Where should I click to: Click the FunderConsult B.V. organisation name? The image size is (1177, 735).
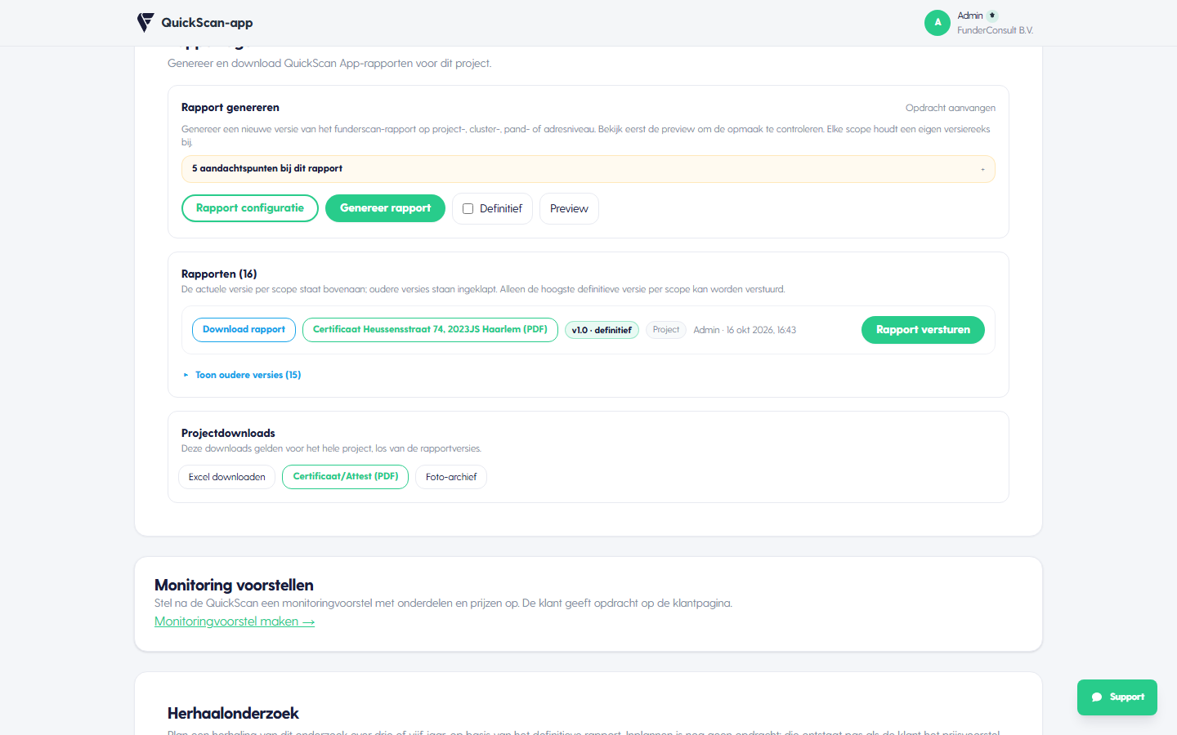tap(995, 30)
